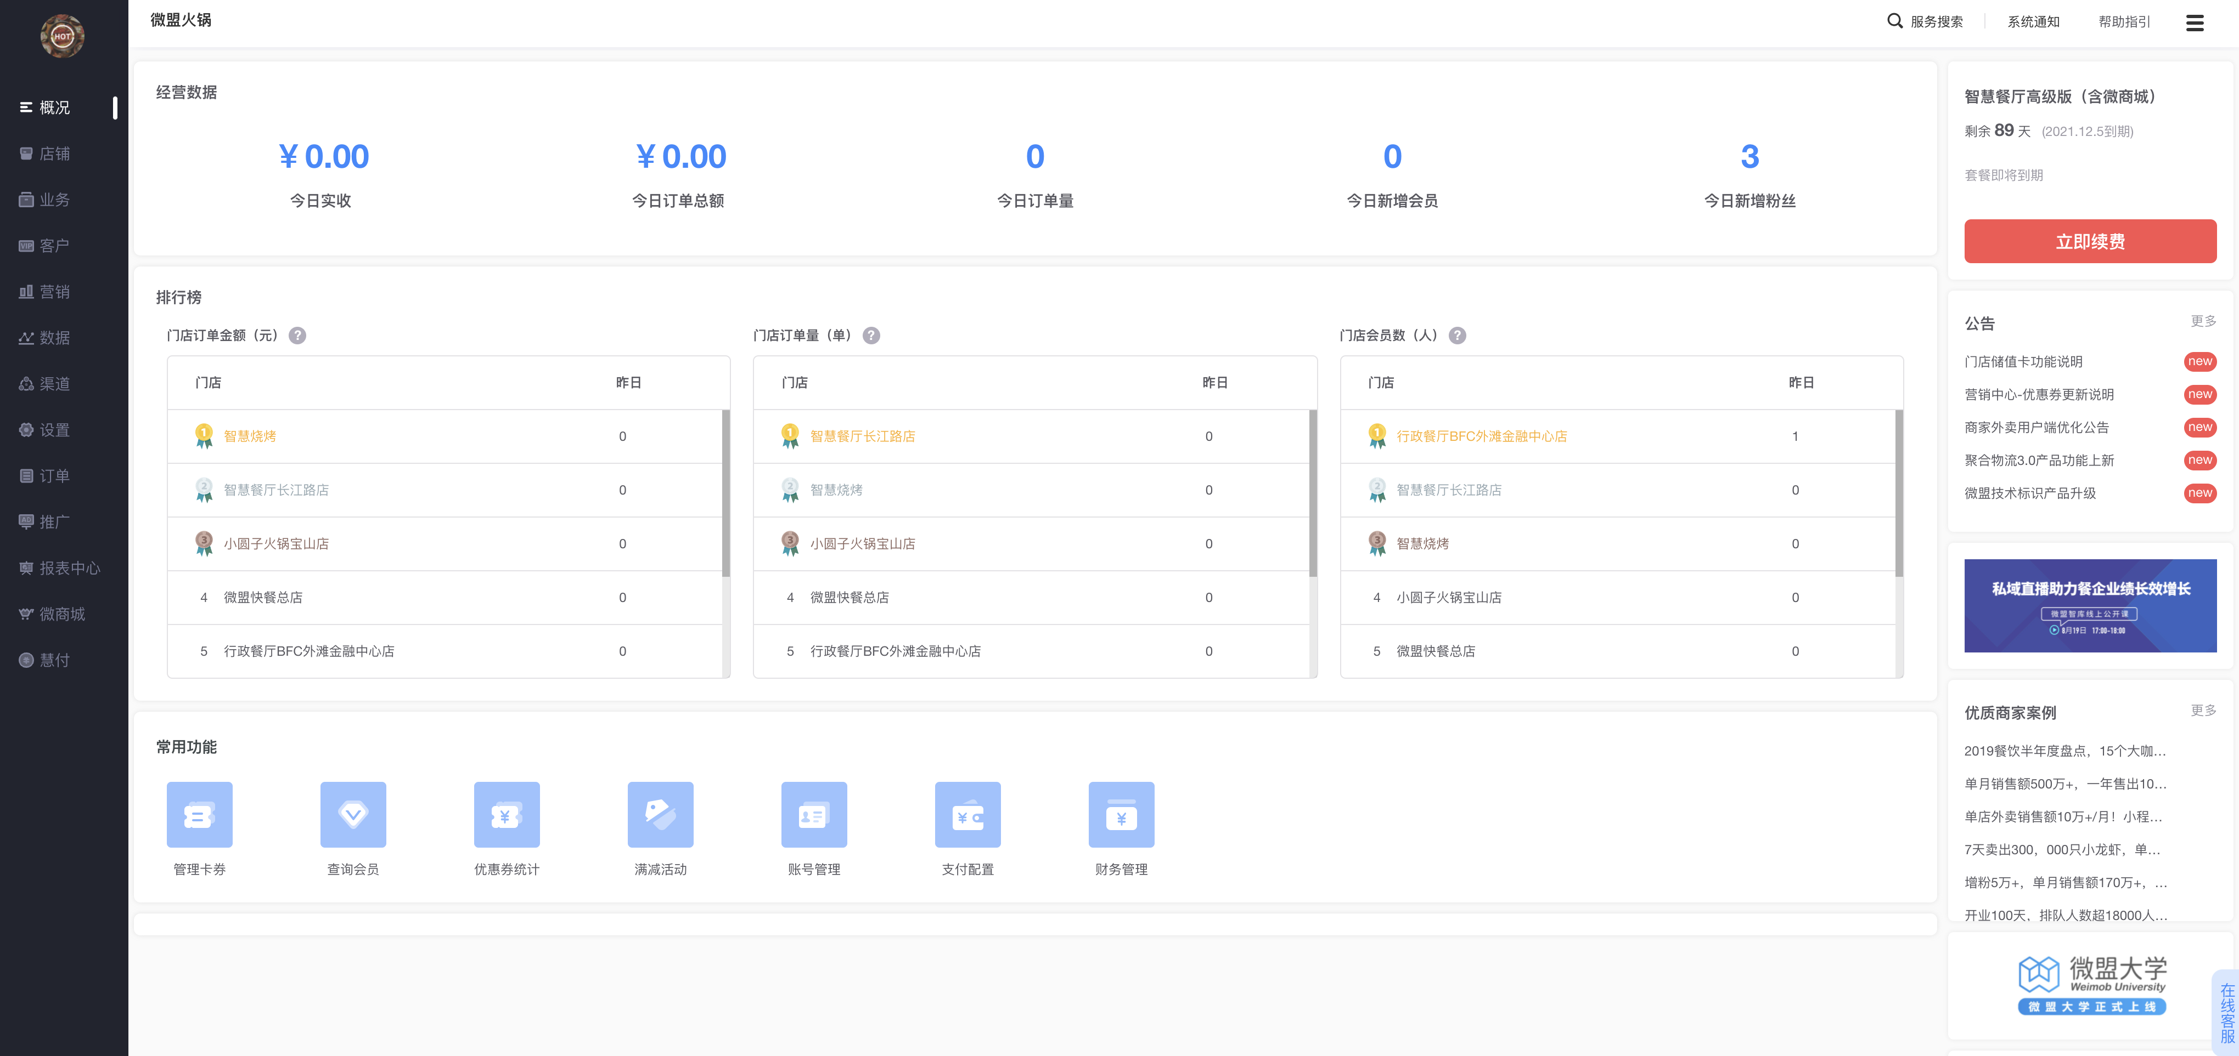The image size is (2239, 1056).
Task: Click help icon beside 门店订单金额
Action: pyautogui.click(x=297, y=335)
